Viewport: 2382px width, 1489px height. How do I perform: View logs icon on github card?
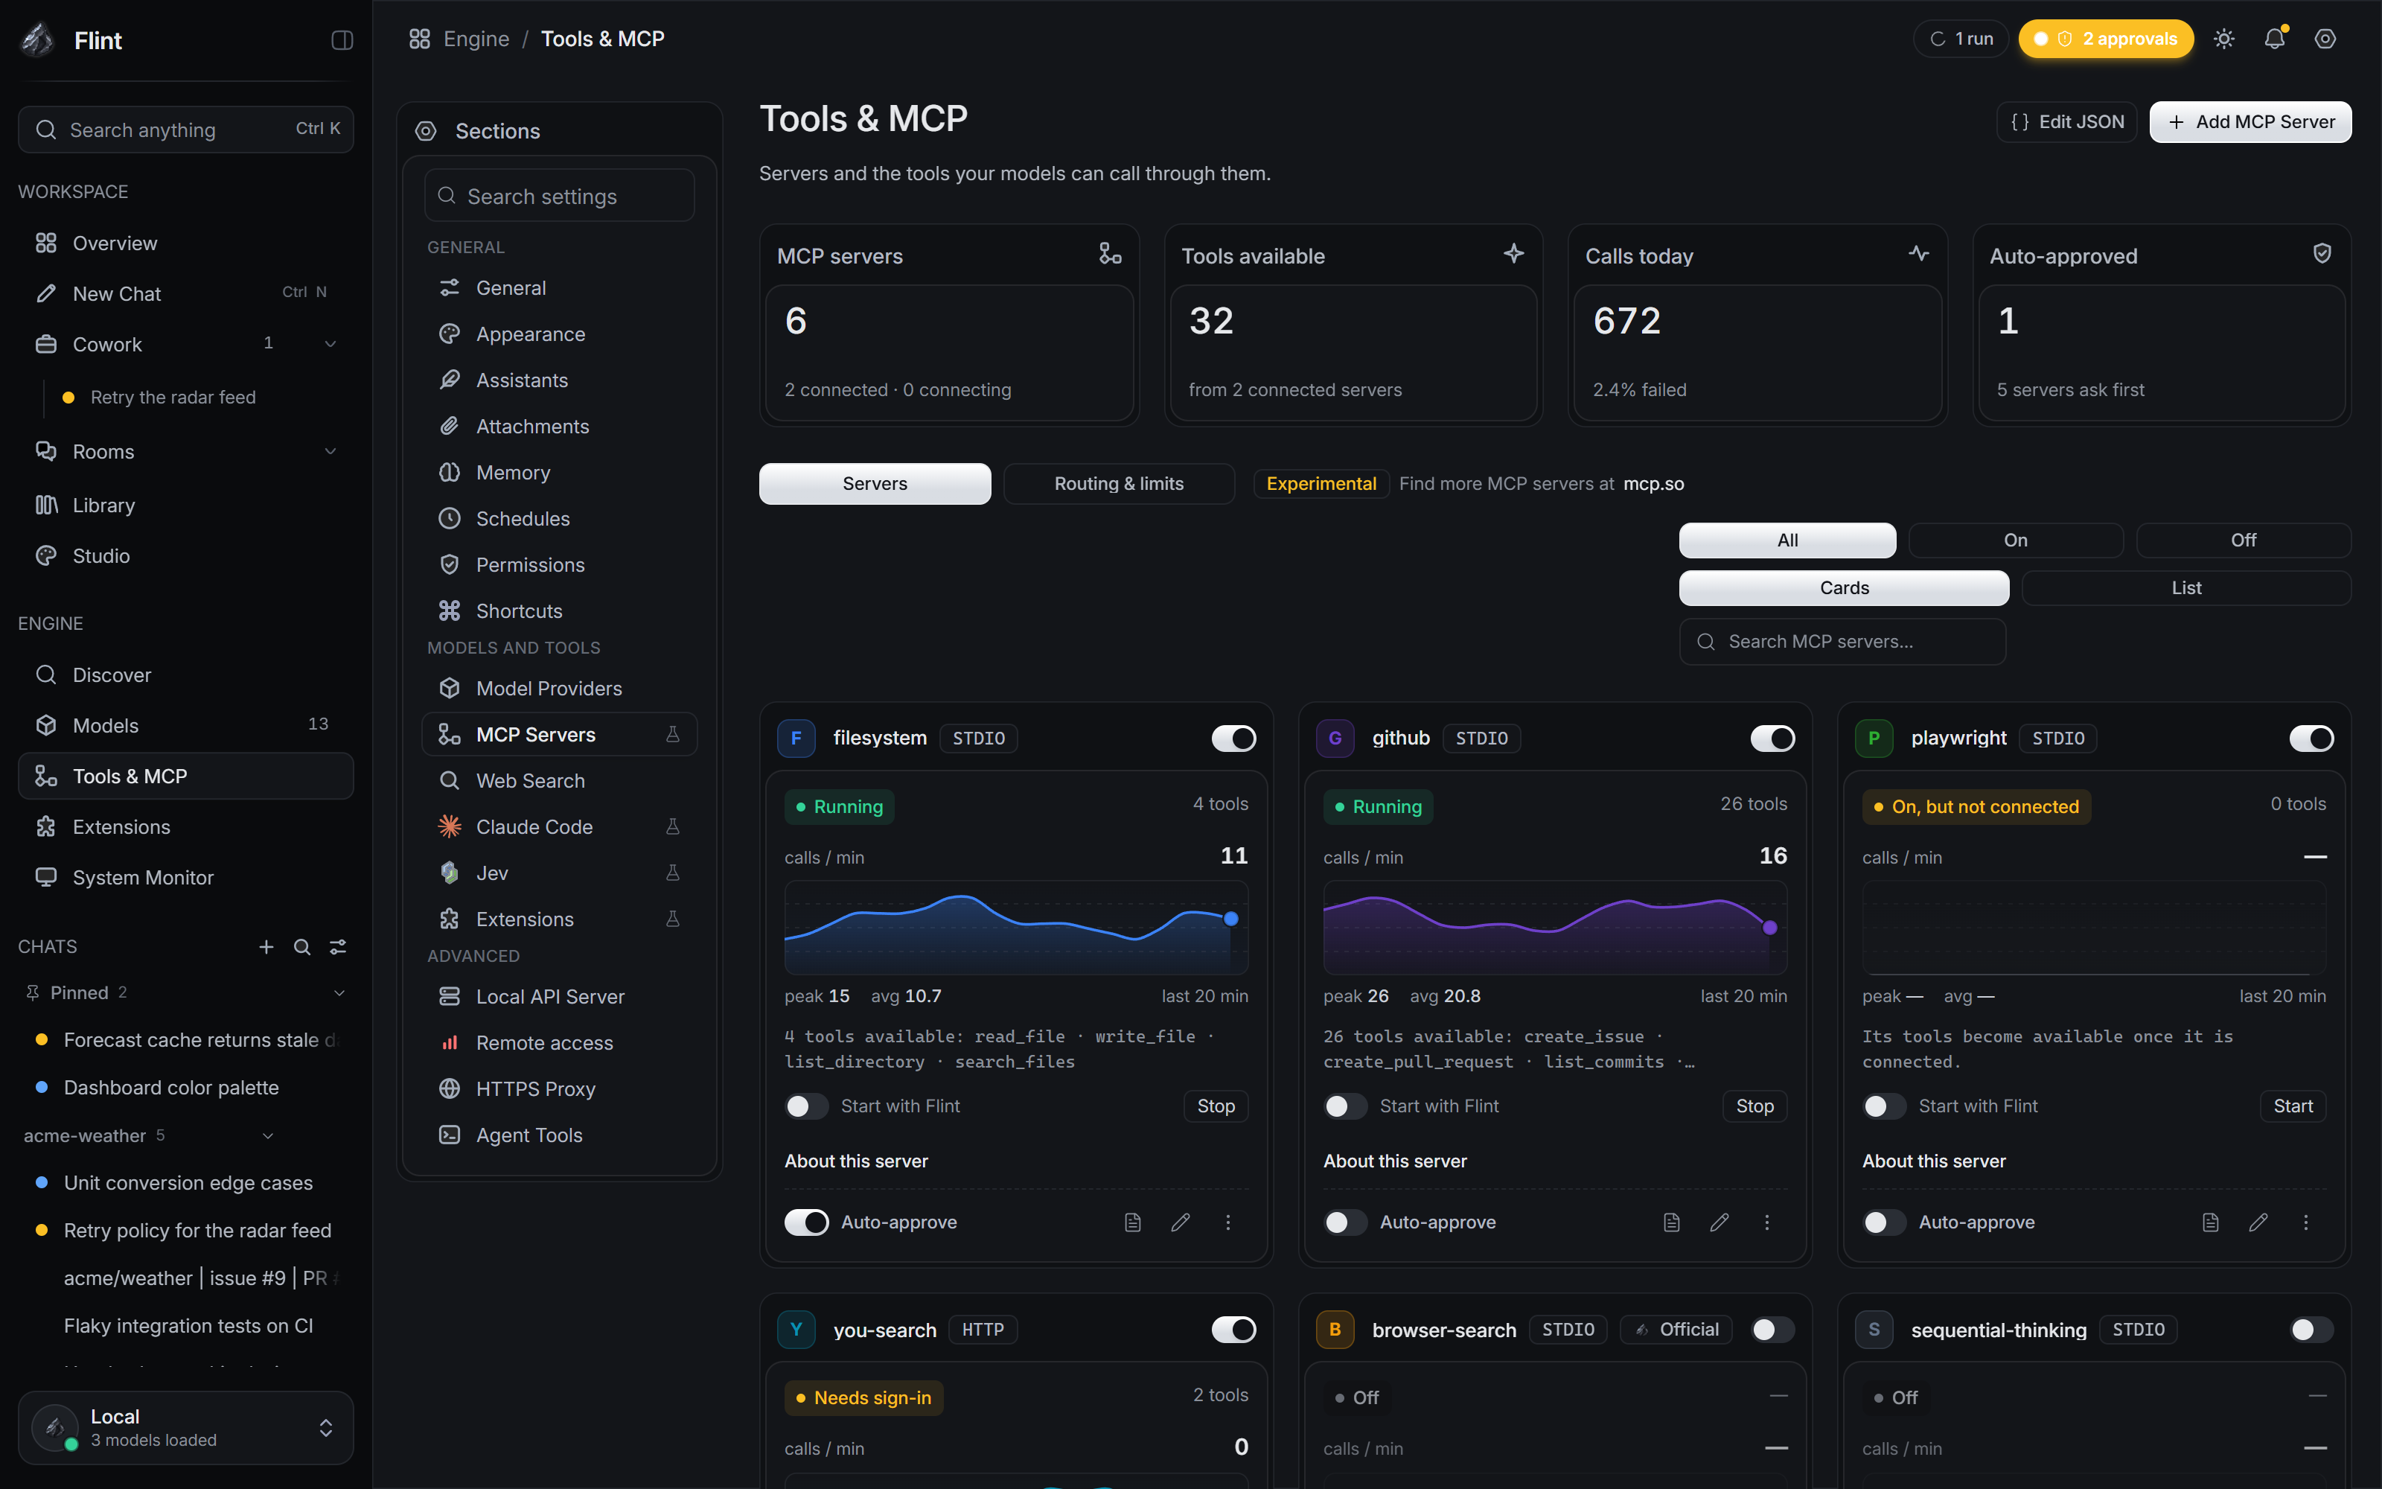click(1671, 1222)
